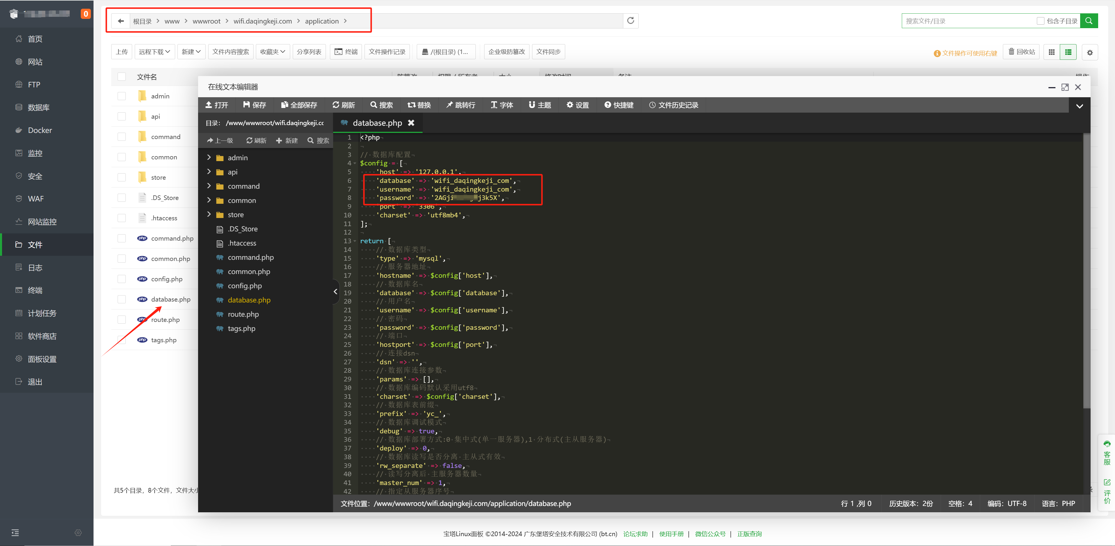The width and height of the screenshot is (1115, 546).
Task: Check the .htaccess file checkbox
Action: 122,218
